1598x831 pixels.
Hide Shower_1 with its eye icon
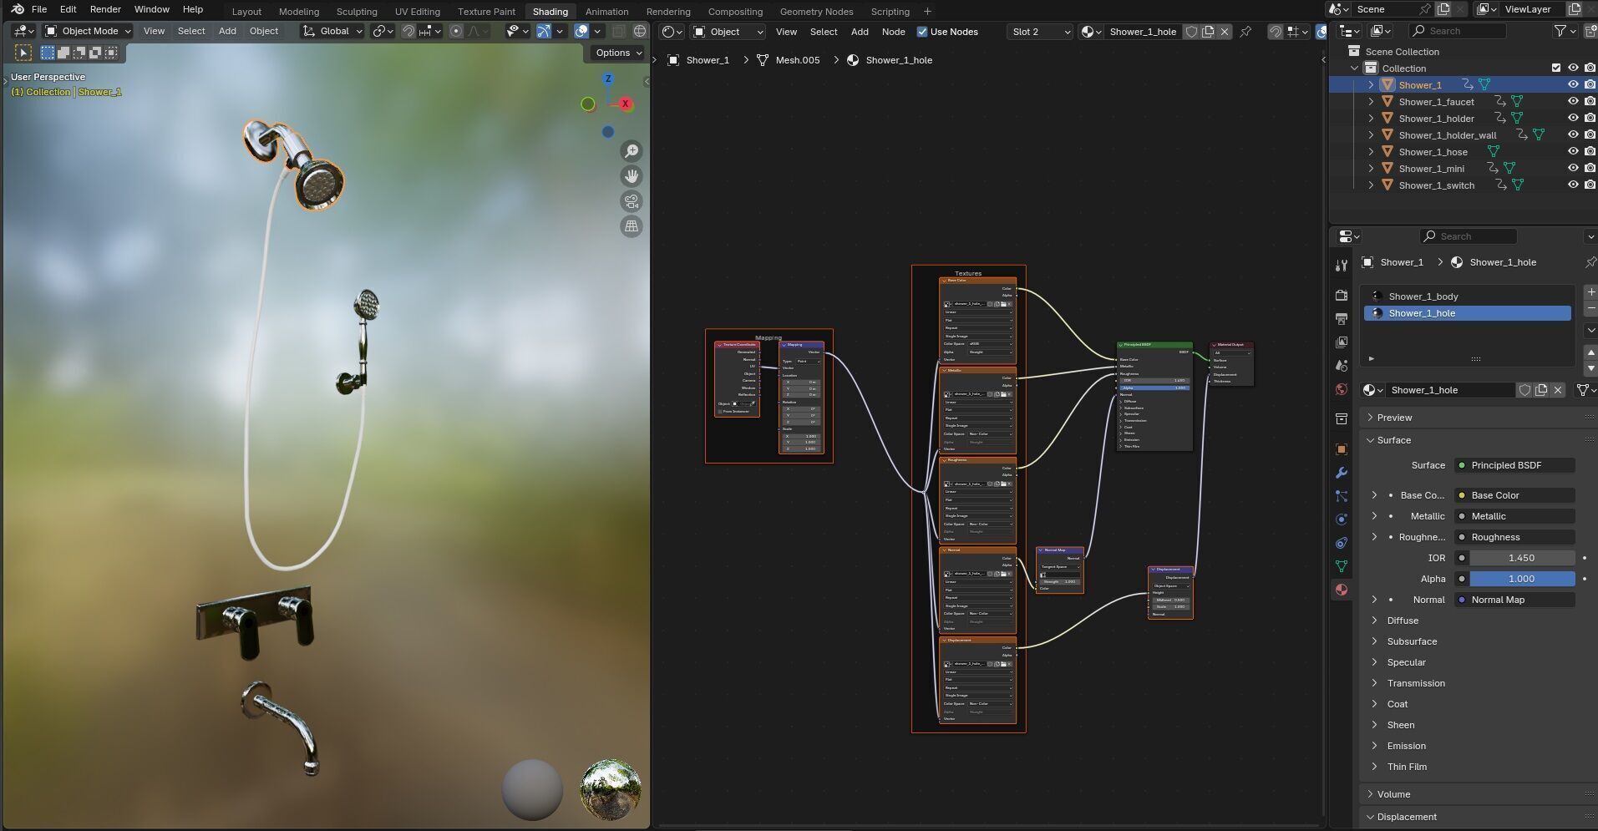1573,84
